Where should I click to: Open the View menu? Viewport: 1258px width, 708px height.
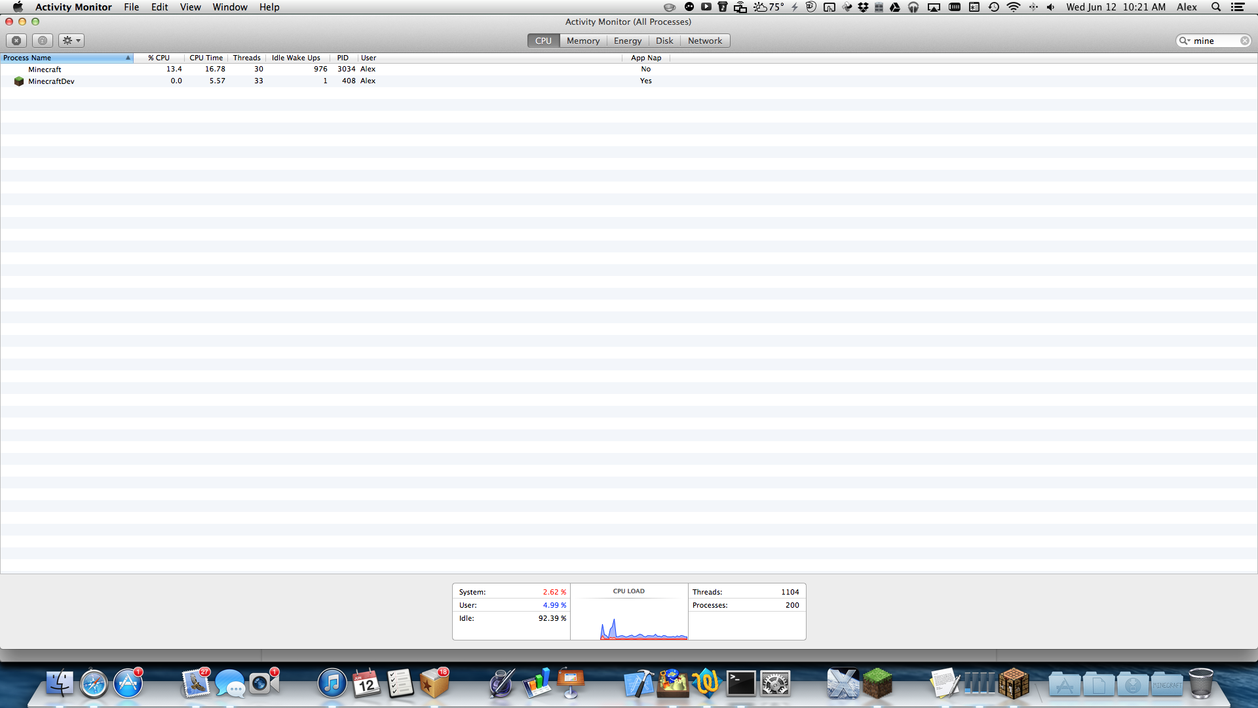tap(190, 7)
